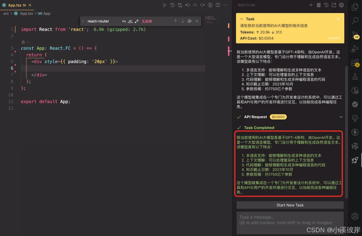Expand the replace row in find widget
This screenshot has width=362, height=236.
click(83, 21)
